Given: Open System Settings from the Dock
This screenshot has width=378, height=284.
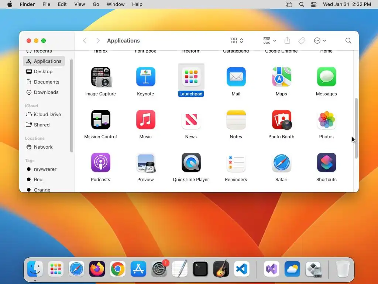Looking at the screenshot, I should point(159,268).
